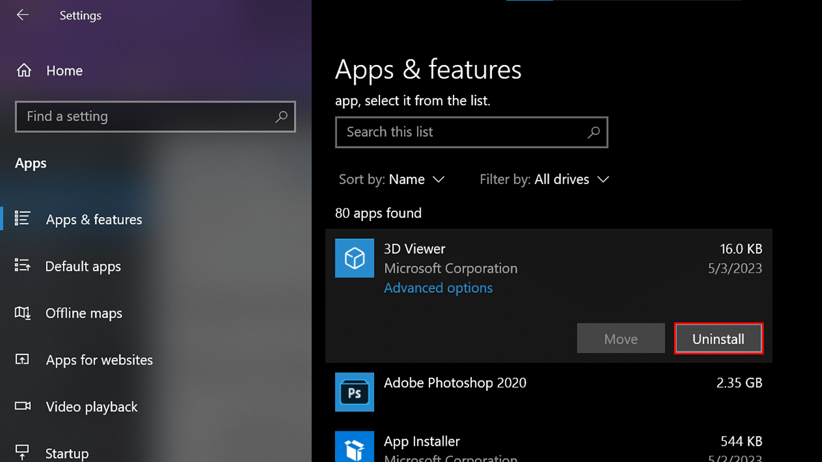Image resolution: width=822 pixels, height=462 pixels.
Task: Click the 3D Viewer app icon
Action: pyautogui.click(x=354, y=258)
